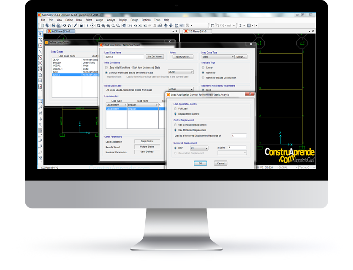Open the MODAL load case dropdown

[x=181, y=89]
